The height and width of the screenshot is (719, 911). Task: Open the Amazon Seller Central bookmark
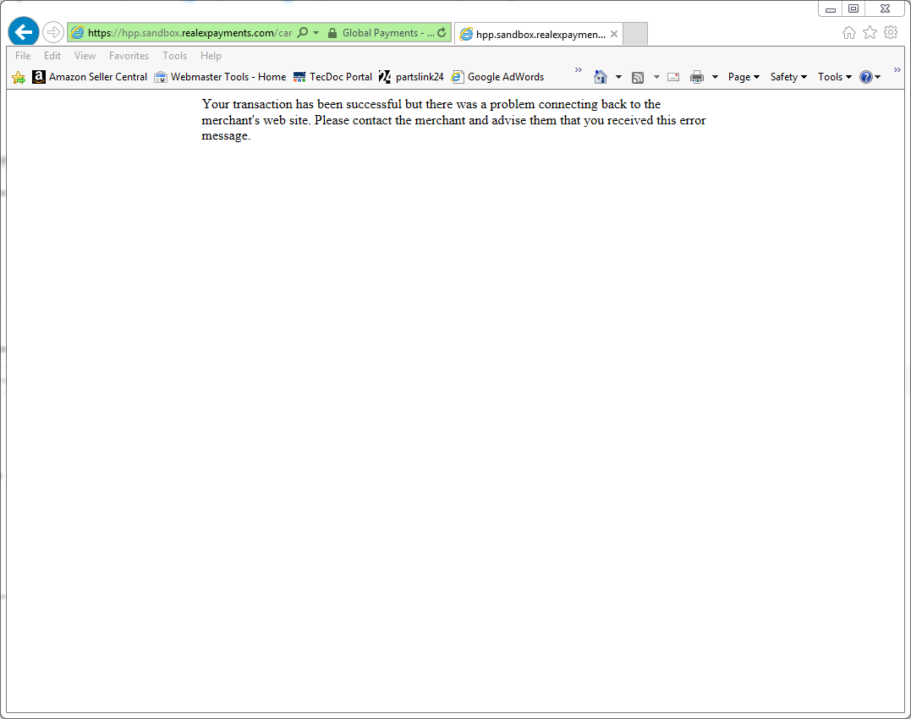90,77
